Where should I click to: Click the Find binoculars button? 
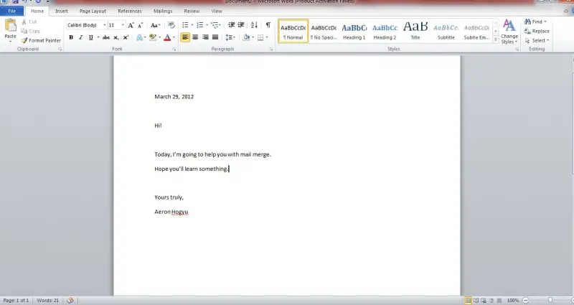(x=535, y=22)
